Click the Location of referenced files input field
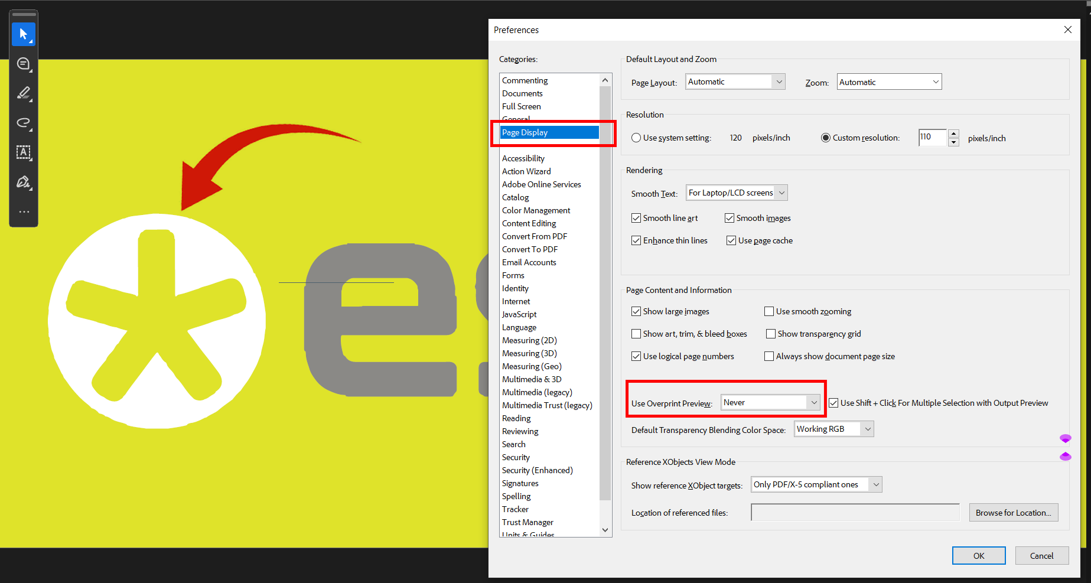1091x583 pixels. 855,512
